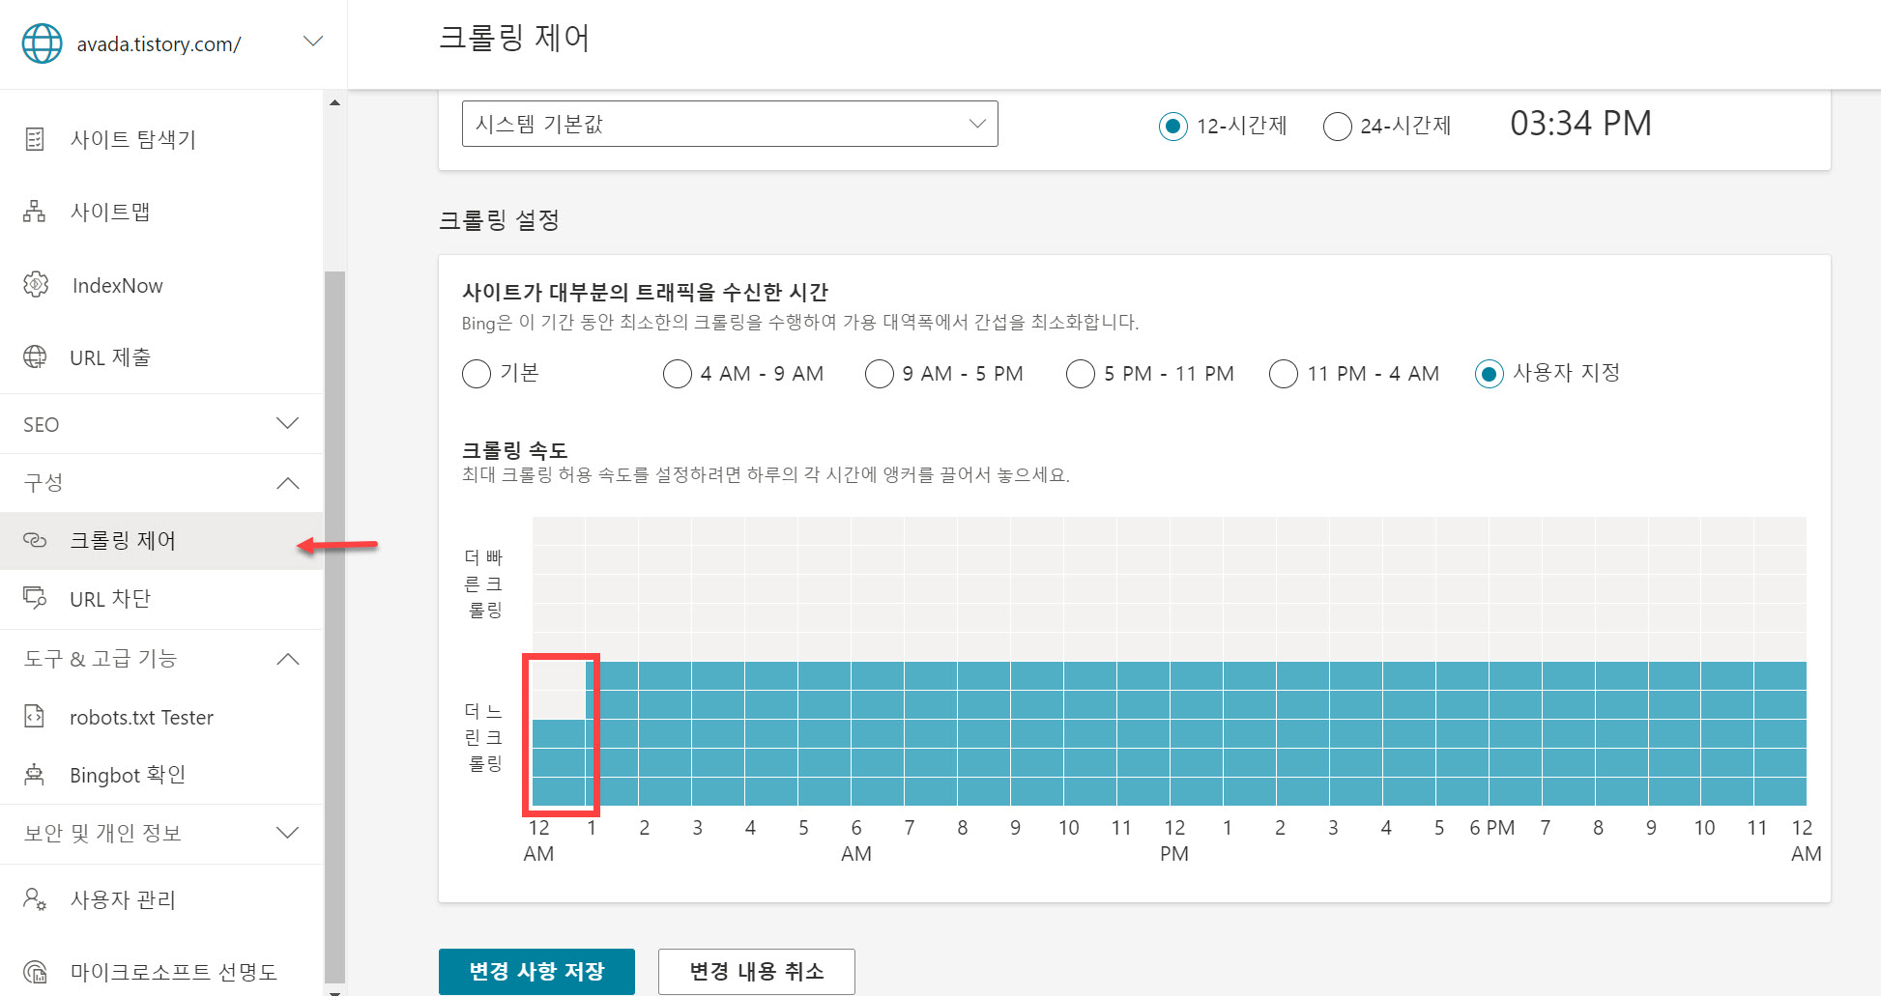The height and width of the screenshot is (996, 1881).
Task: Click the IndexNow gear icon
Action: pos(36,284)
